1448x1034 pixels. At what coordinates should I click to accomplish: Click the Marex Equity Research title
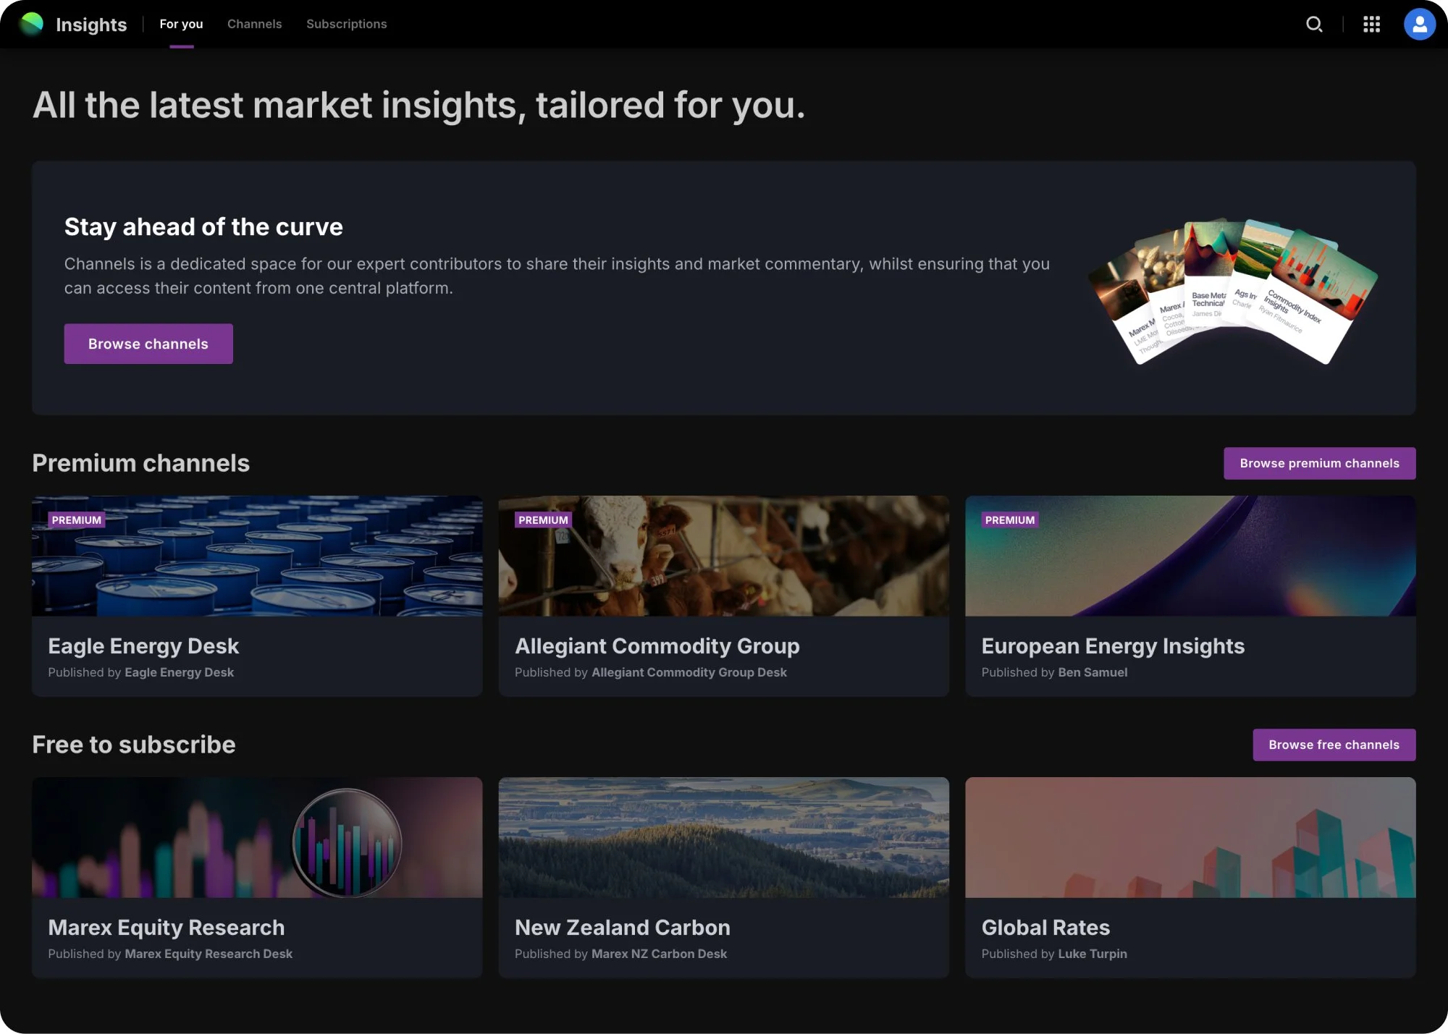point(167,927)
